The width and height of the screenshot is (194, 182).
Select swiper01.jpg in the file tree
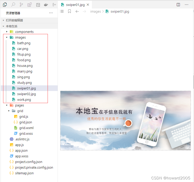29,88
